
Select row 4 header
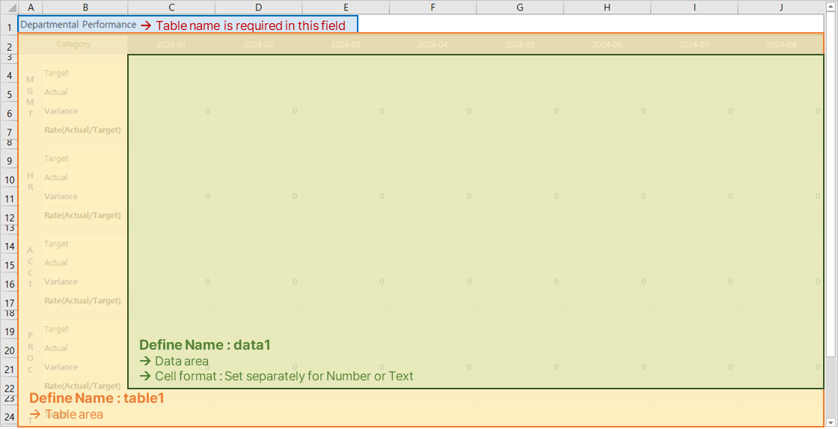(9, 74)
